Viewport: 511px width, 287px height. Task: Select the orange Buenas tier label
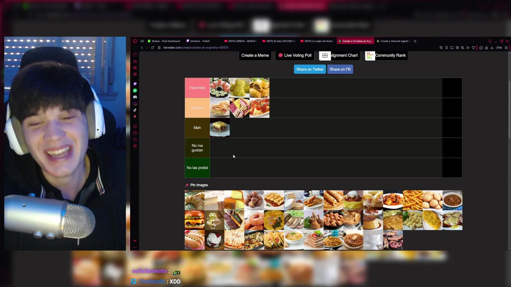pyautogui.click(x=197, y=108)
